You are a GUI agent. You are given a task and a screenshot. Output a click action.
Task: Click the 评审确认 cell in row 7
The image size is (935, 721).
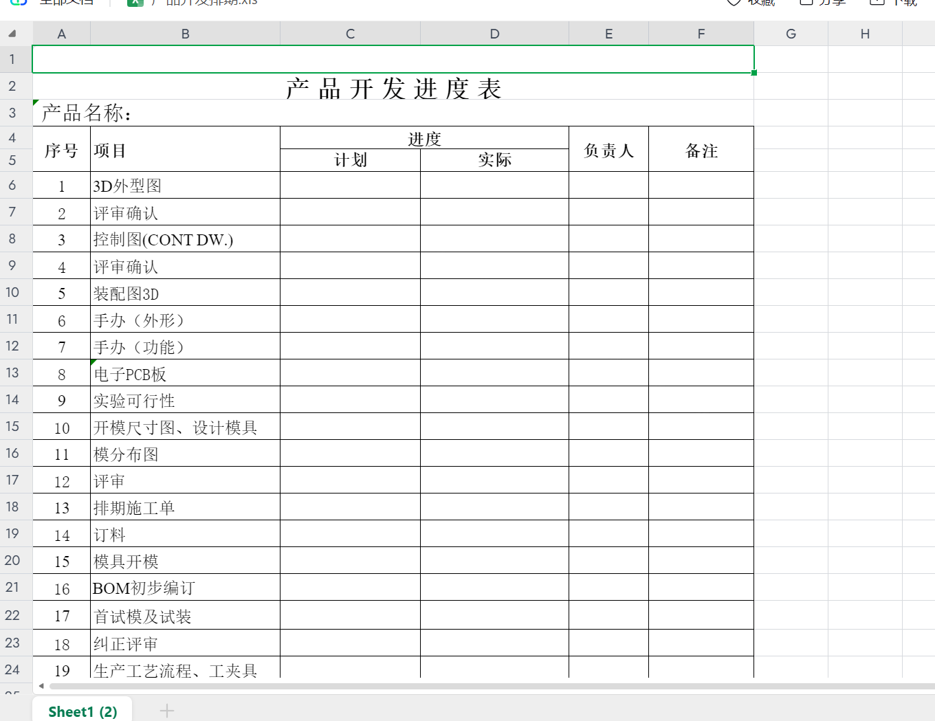(186, 212)
